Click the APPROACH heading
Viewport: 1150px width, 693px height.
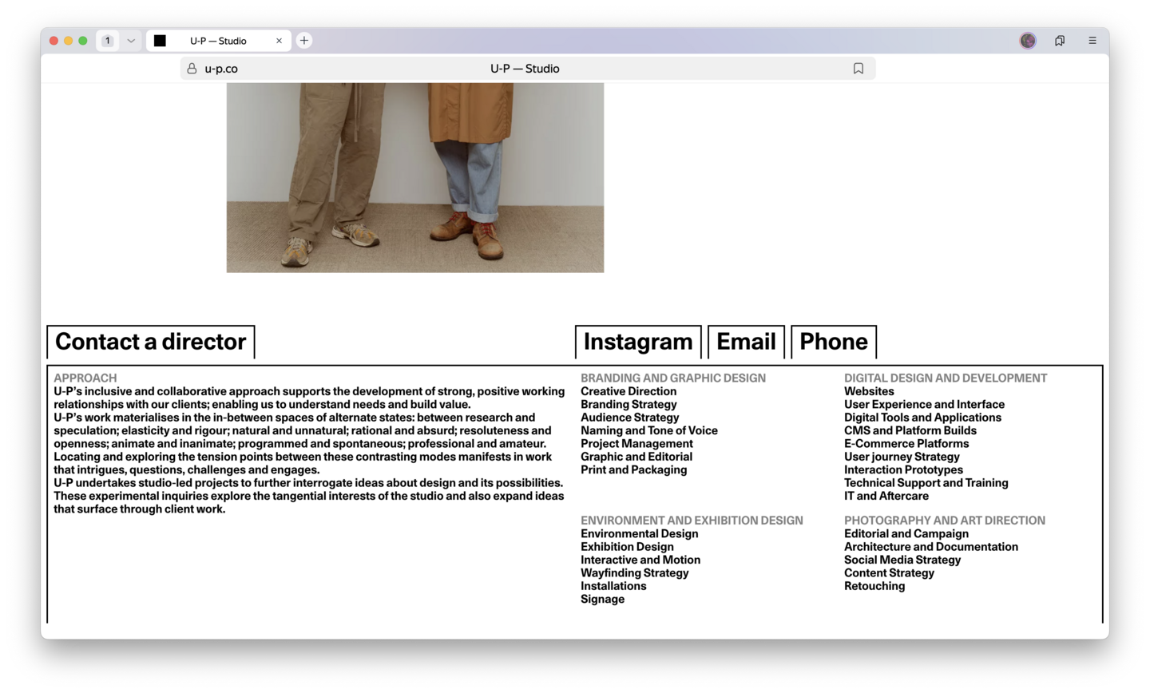pyautogui.click(x=85, y=378)
